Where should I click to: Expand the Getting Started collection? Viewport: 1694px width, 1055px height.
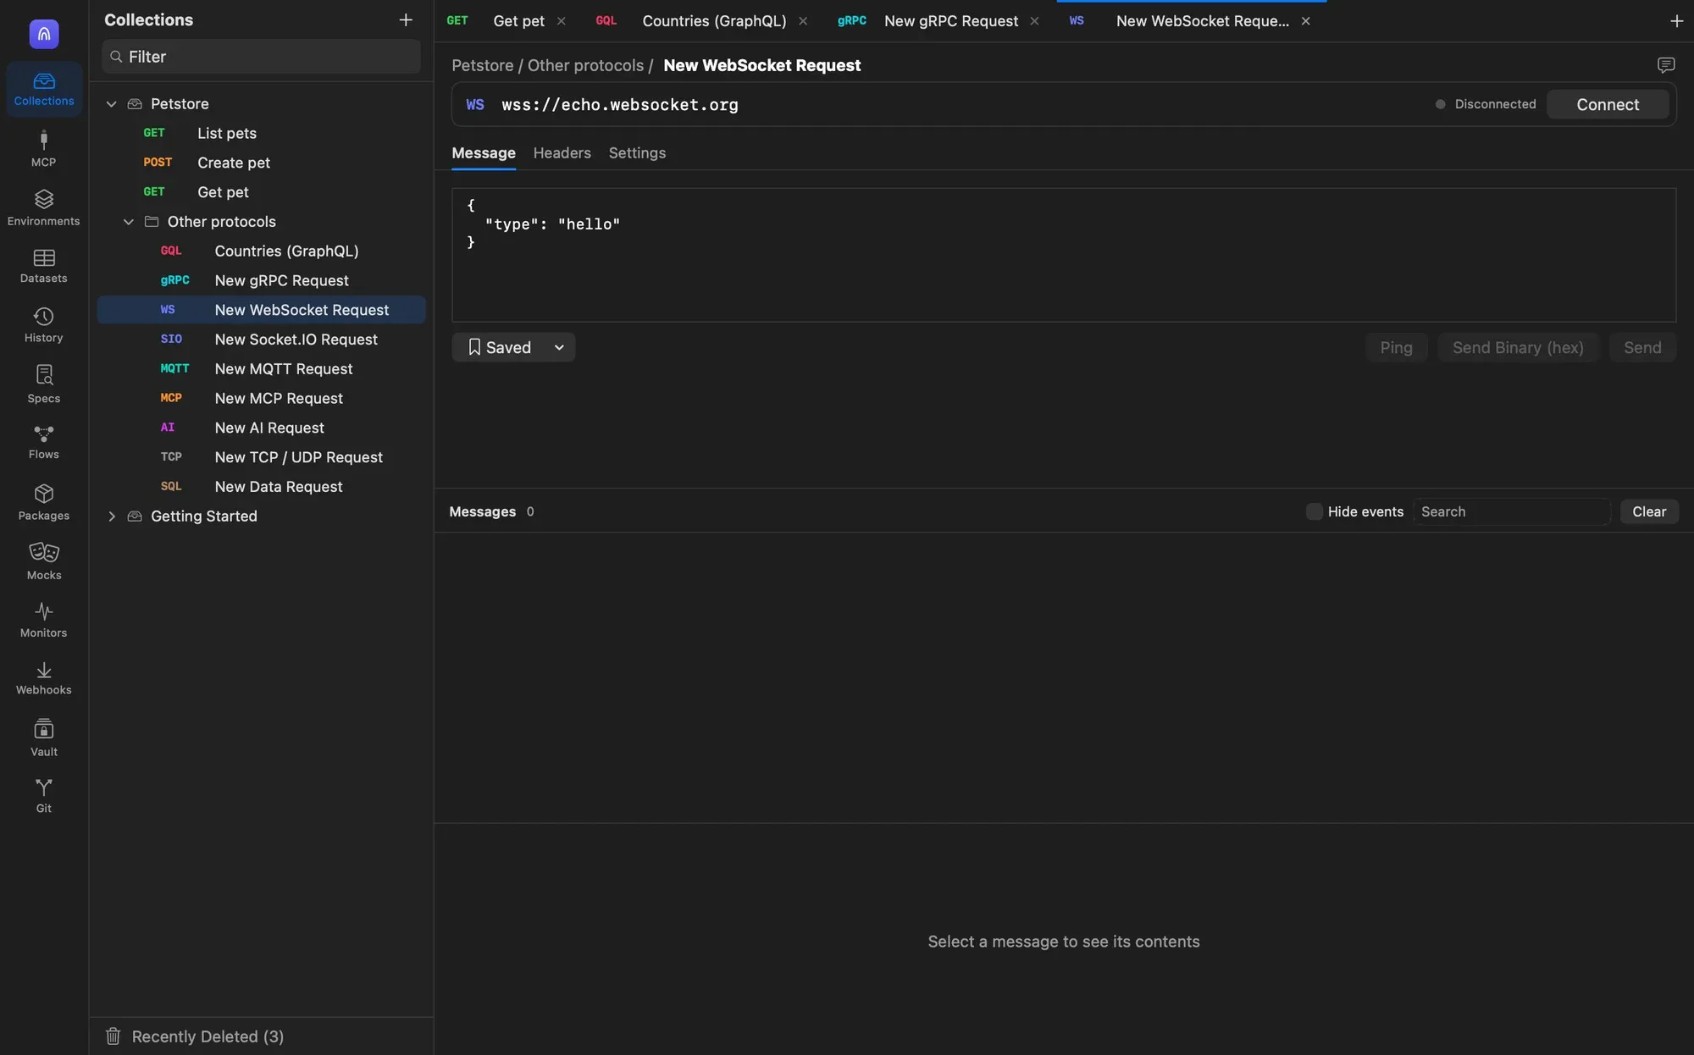click(111, 516)
